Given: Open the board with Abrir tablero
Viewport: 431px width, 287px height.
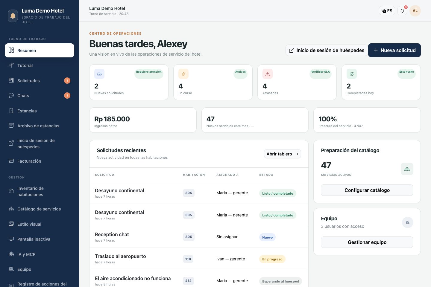Looking at the screenshot, I should click(x=283, y=154).
